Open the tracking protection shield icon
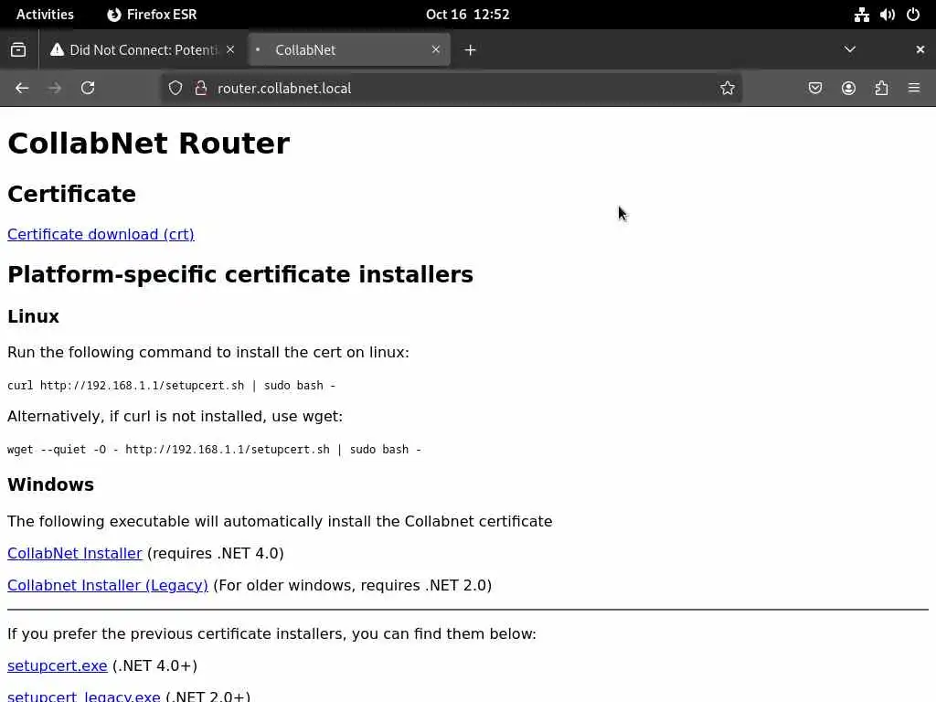 coord(175,89)
